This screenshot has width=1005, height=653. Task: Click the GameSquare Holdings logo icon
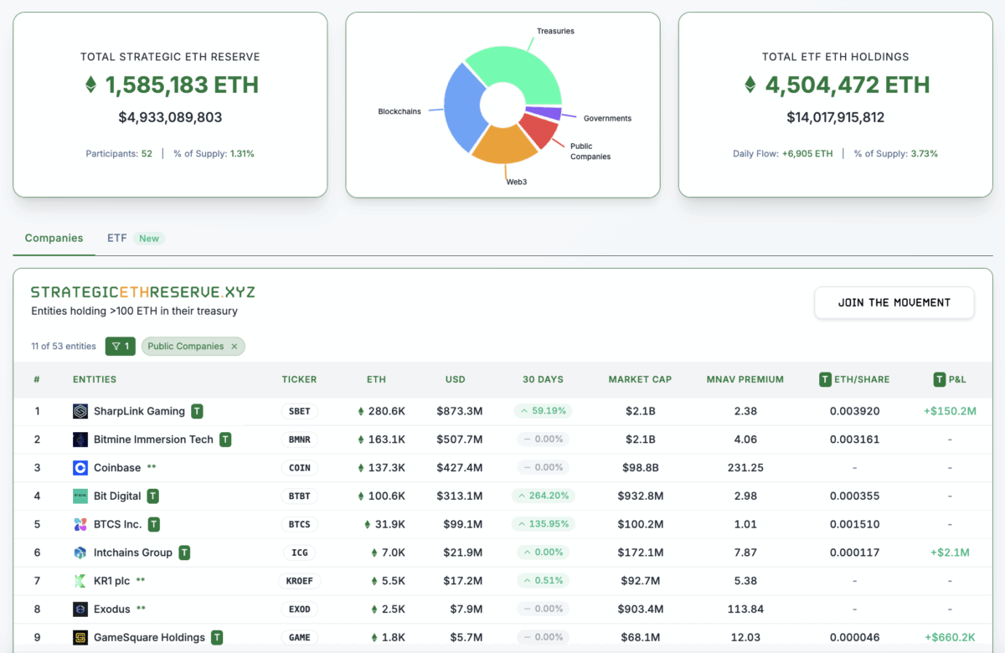(80, 637)
